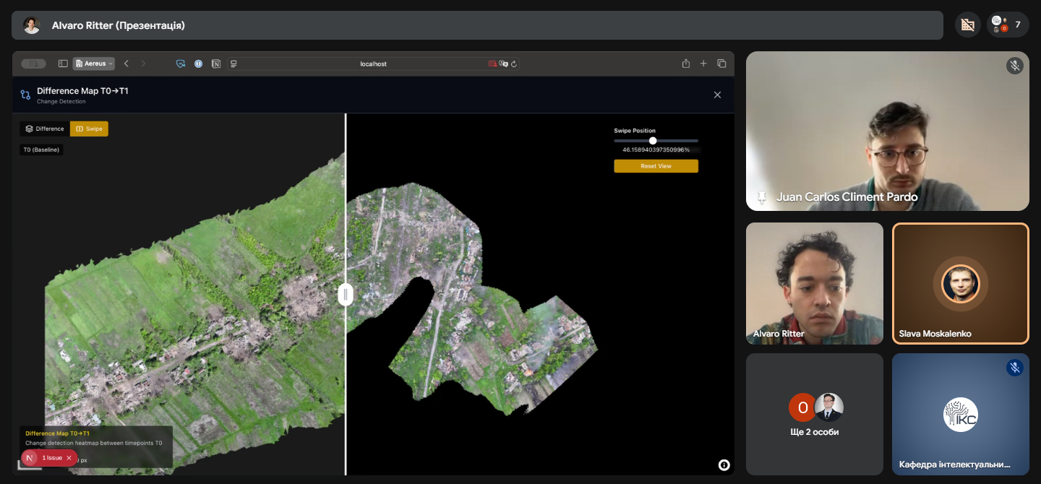Click the 1Password extension icon
This screenshot has width=1041, height=484.
click(x=199, y=64)
